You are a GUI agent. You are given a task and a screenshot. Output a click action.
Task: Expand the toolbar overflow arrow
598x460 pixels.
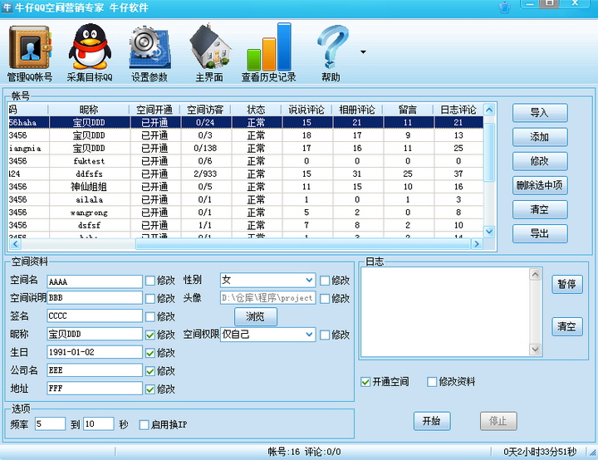pos(363,51)
